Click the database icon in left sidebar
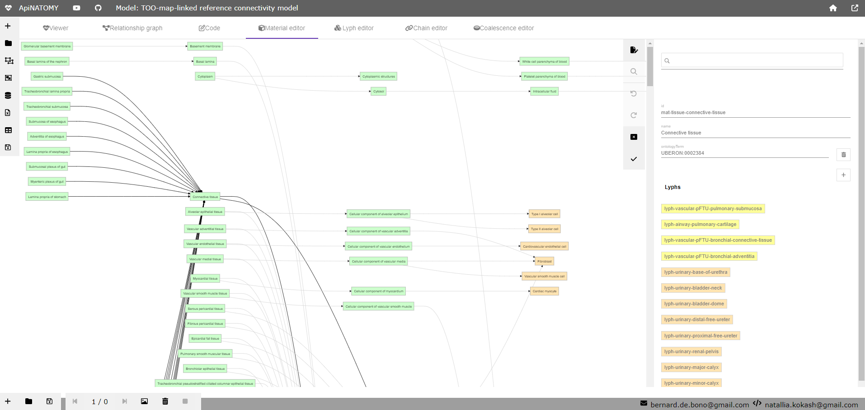The image size is (865, 410). pyautogui.click(x=8, y=95)
